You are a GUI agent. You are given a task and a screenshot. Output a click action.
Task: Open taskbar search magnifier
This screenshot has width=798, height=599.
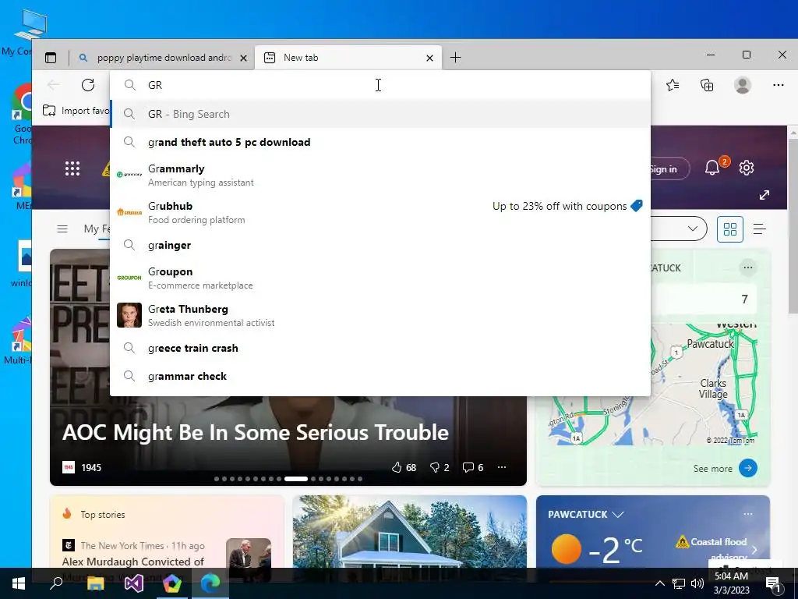click(56, 583)
